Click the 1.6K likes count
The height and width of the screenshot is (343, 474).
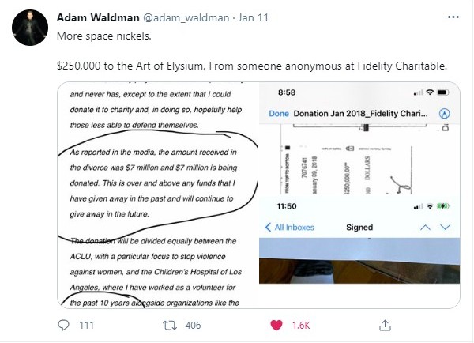[x=301, y=326]
